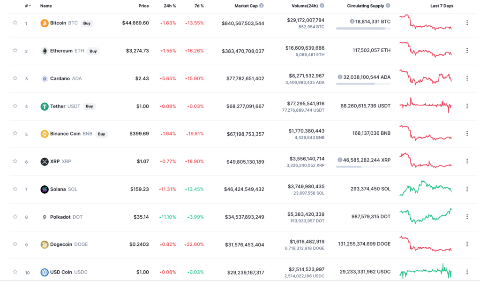Click Polkadot price $35.14
This screenshot has width=480, height=282.
(x=141, y=217)
